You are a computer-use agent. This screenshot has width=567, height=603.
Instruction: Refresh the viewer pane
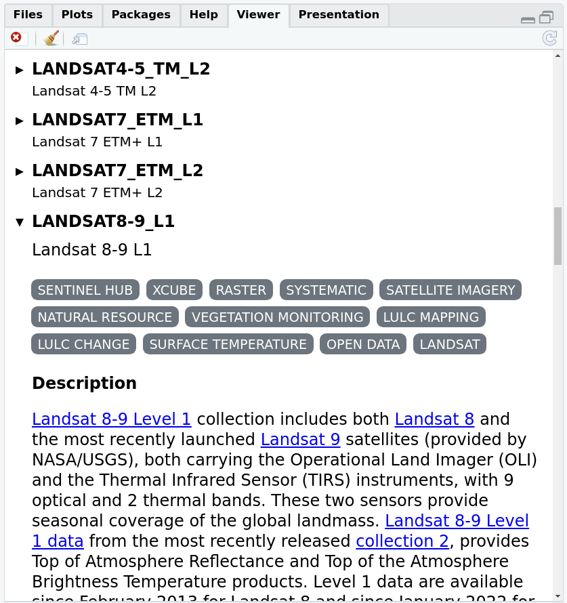[549, 38]
